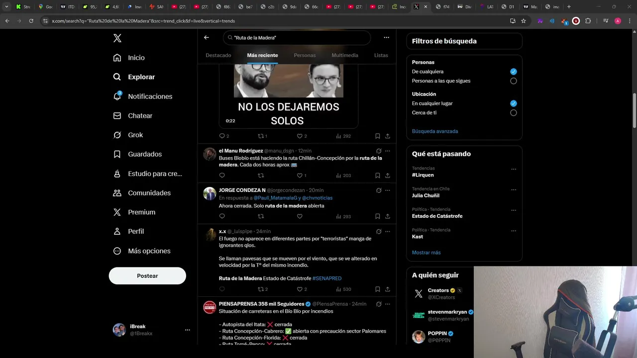Screen dimensions: 637x358
Task: Bookmark the video post
Action: point(378,136)
